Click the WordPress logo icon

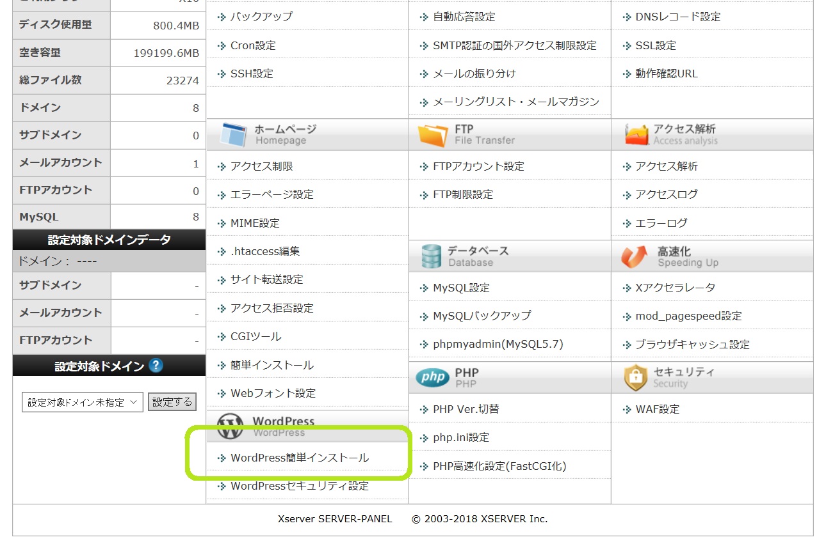(x=231, y=426)
